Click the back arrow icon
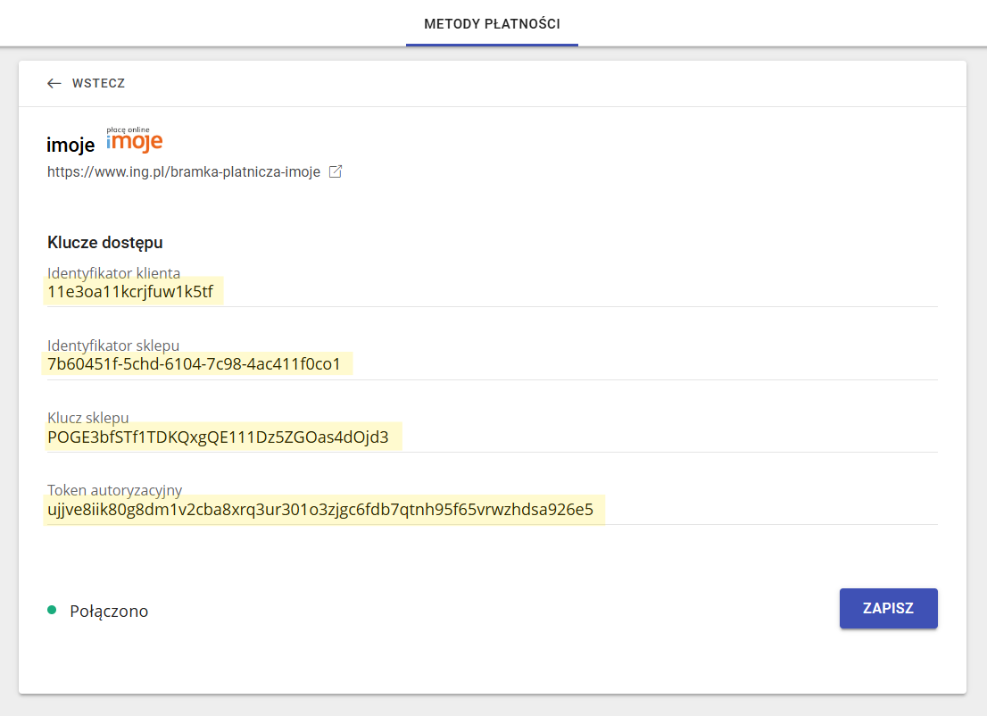The width and height of the screenshot is (987, 716). [x=54, y=83]
